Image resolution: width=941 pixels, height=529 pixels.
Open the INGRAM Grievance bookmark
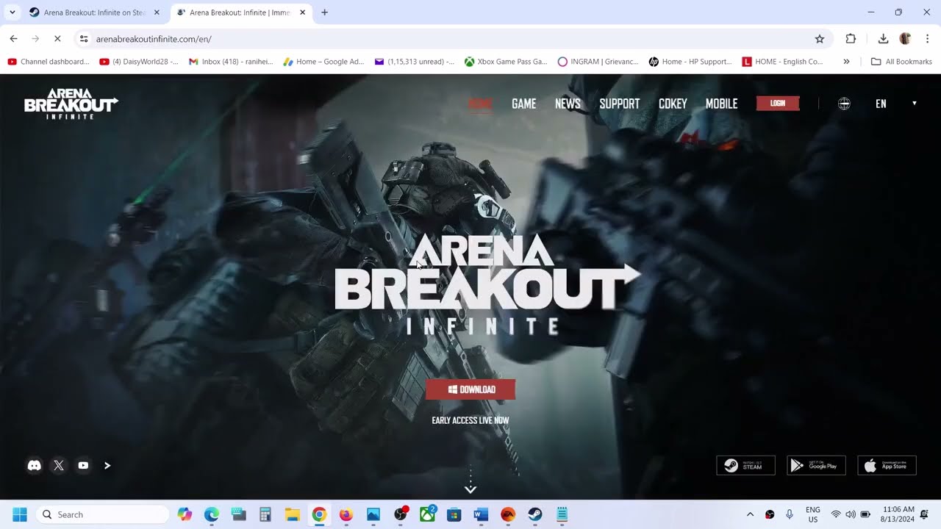(599, 62)
